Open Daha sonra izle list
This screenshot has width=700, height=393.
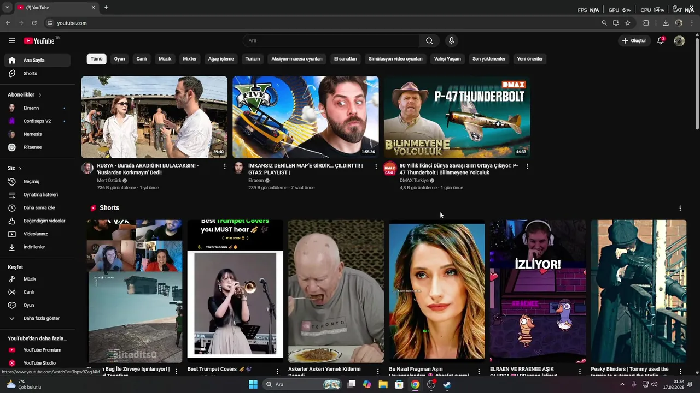click(x=37, y=207)
